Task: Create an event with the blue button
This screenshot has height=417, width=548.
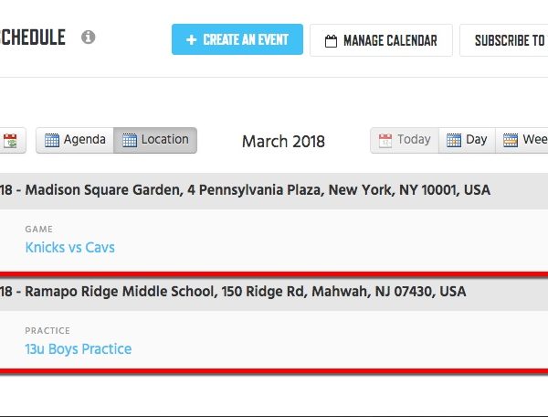Action: [237, 39]
